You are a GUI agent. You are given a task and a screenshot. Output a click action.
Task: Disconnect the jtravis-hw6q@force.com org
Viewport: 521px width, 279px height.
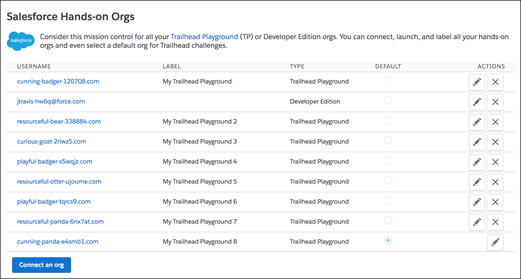[x=495, y=102]
